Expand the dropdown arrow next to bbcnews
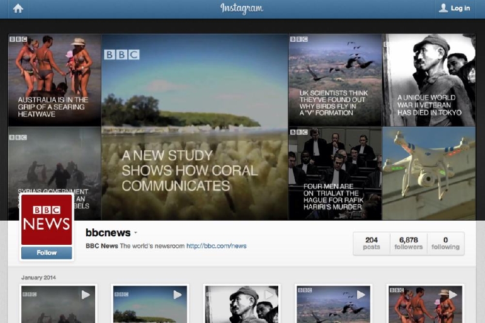 [x=135, y=233]
